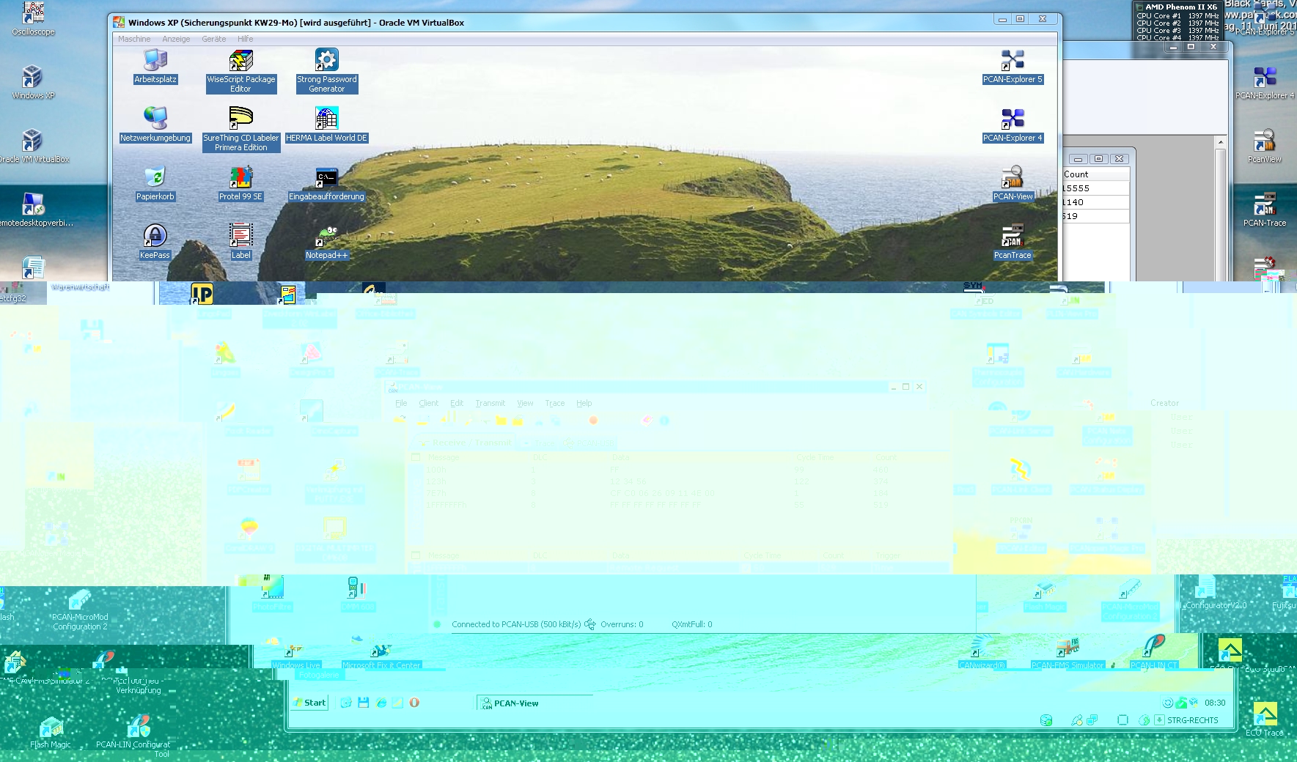Click 'Connected to PCAN-USB (500 kBit/s)' status

516,624
